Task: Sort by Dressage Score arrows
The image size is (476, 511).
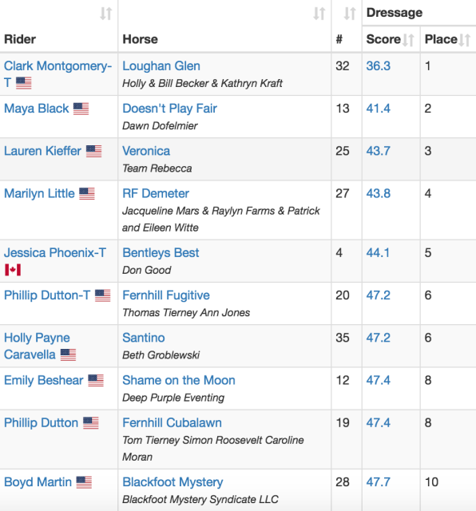Action: [408, 40]
